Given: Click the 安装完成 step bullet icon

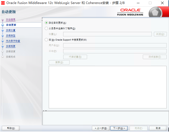Looking at the screenshot, I should pyautogui.click(x=3, y=57).
